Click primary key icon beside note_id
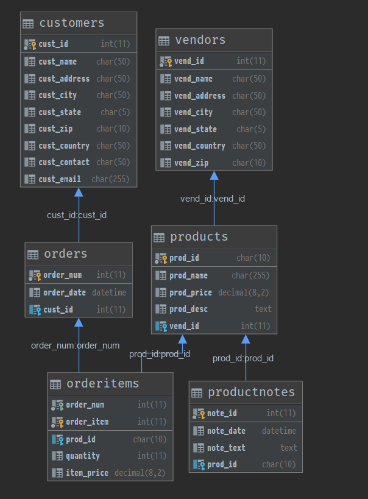 [199, 414]
